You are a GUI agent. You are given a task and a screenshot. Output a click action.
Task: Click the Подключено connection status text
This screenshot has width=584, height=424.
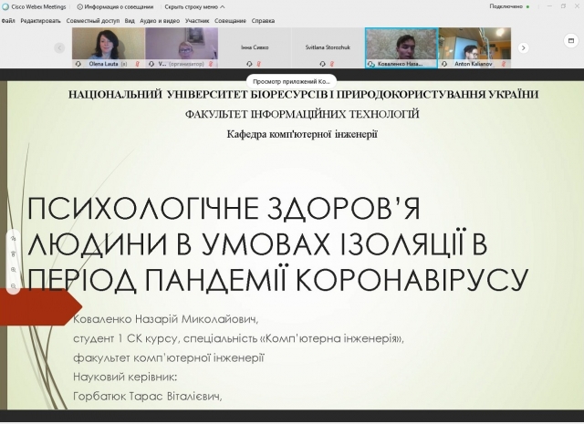pyautogui.click(x=506, y=6)
